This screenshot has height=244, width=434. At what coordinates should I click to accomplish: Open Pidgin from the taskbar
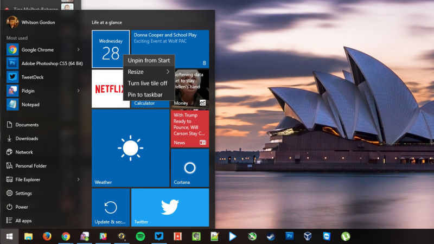click(x=85, y=236)
